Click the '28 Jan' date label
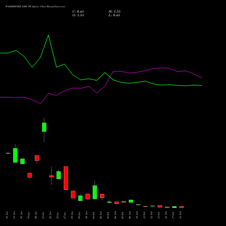The image size is (226, 226). point(72,215)
